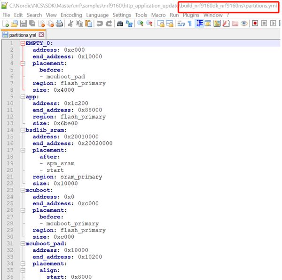Play back the recorded macro
Image resolution: width=282 pixels, height=280 pixels.
point(273,24)
